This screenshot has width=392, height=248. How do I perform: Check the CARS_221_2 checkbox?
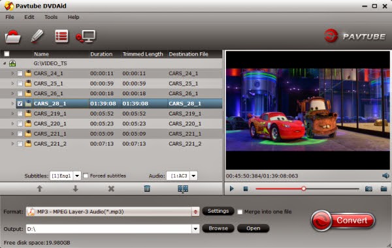(20, 144)
